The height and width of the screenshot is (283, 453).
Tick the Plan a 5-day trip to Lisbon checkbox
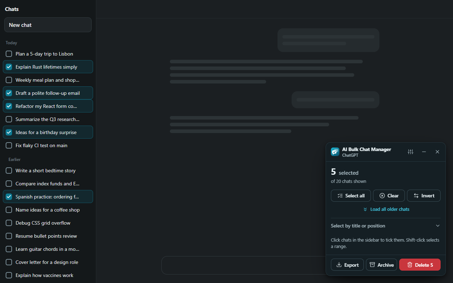9,54
